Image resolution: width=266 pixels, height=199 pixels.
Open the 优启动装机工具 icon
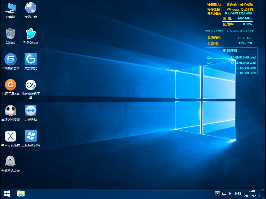click(x=31, y=89)
